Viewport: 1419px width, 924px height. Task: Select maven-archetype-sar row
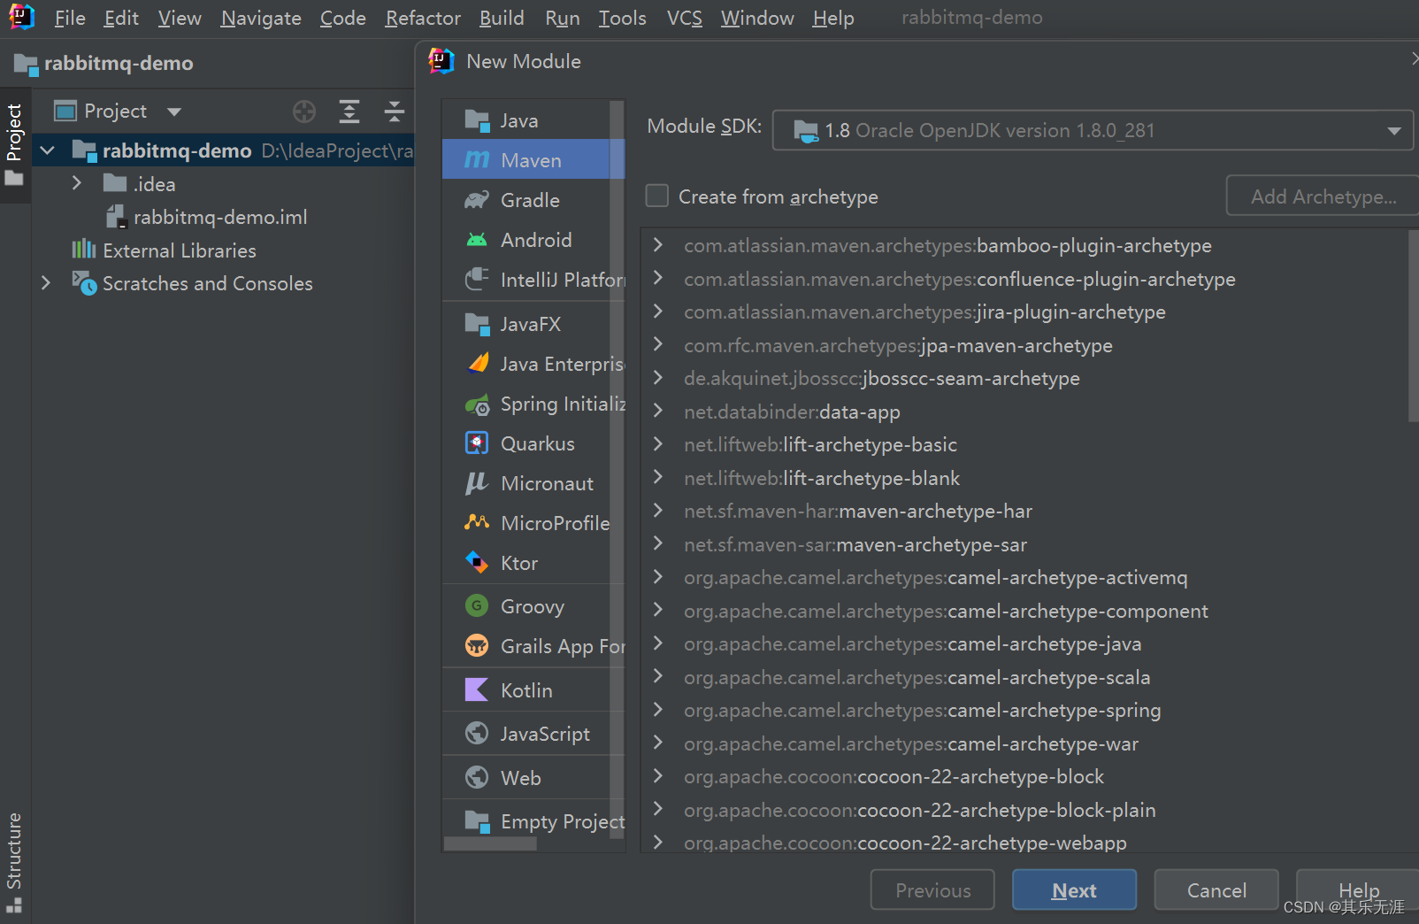1026,544
